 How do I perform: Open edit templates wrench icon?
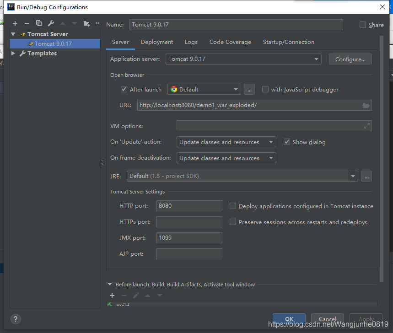coord(51,23)
